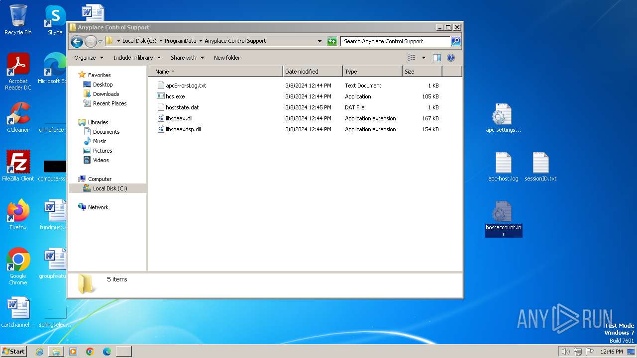
Task: Open Explorer help icon
Action: 451,58
